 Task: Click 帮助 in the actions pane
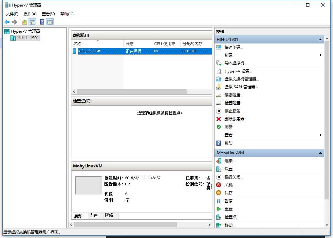coord(228,143)
